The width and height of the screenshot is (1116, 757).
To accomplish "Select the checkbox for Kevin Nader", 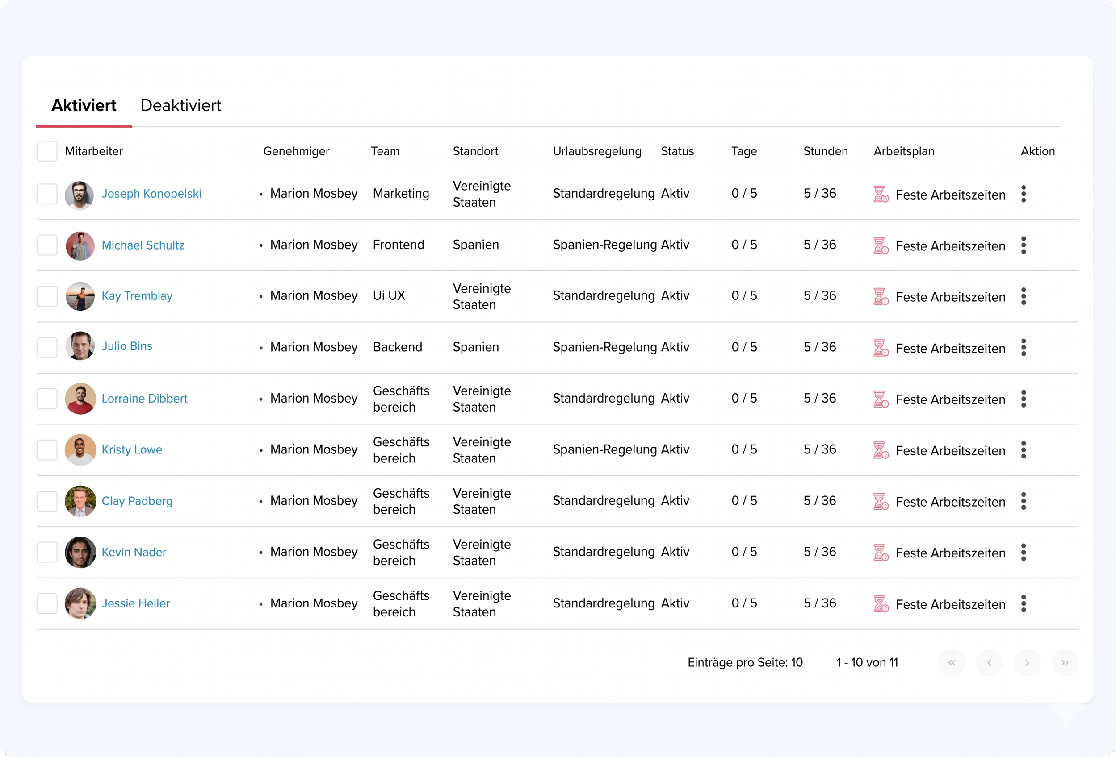I will point(47,552).
